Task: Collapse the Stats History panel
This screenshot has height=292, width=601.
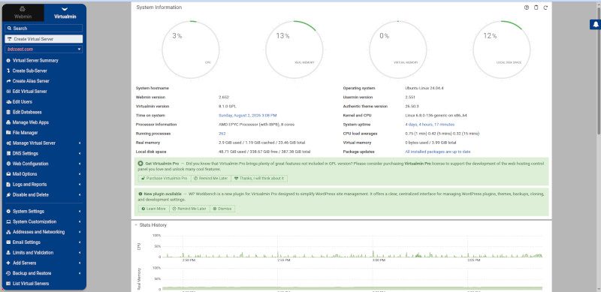Action: [136, 225]
